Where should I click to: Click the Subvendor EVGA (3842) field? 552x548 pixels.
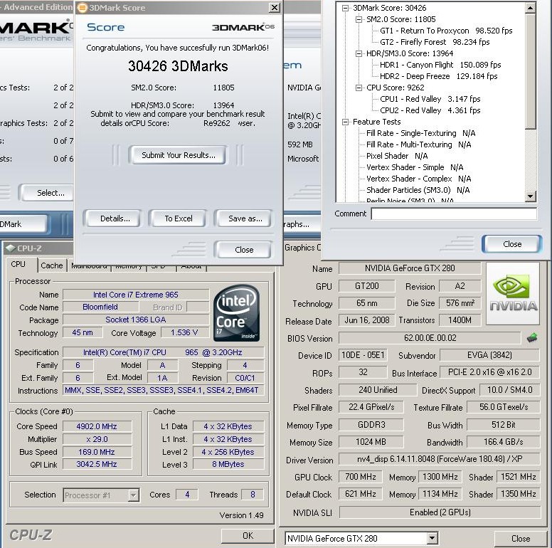[x=489, y=355]
